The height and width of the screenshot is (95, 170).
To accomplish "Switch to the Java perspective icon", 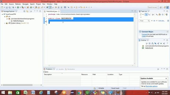I will coord(168,7).
